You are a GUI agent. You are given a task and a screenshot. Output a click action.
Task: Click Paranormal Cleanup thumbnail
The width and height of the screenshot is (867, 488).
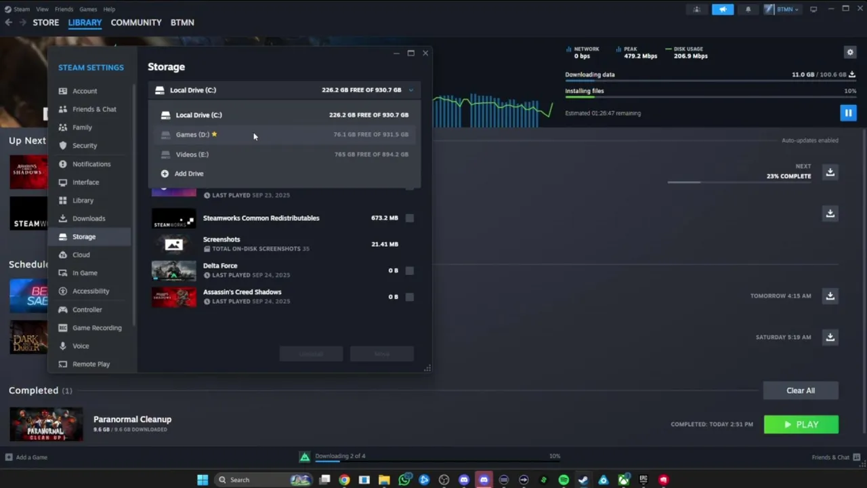pyautogui.click(x=46, y=424)
